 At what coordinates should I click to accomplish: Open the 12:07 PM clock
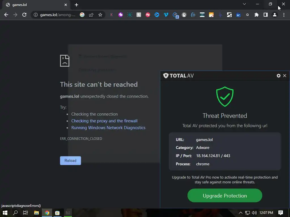click(266, 213)
